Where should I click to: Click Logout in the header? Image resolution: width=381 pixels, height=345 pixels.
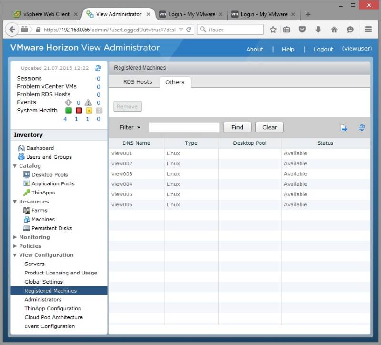(x=323, y=49)
